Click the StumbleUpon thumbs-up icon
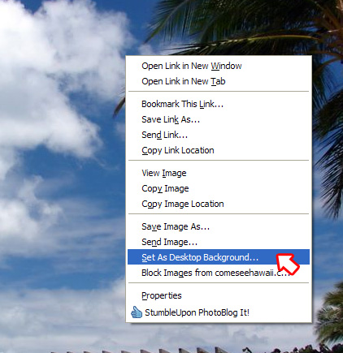 (x=137, y=312)
